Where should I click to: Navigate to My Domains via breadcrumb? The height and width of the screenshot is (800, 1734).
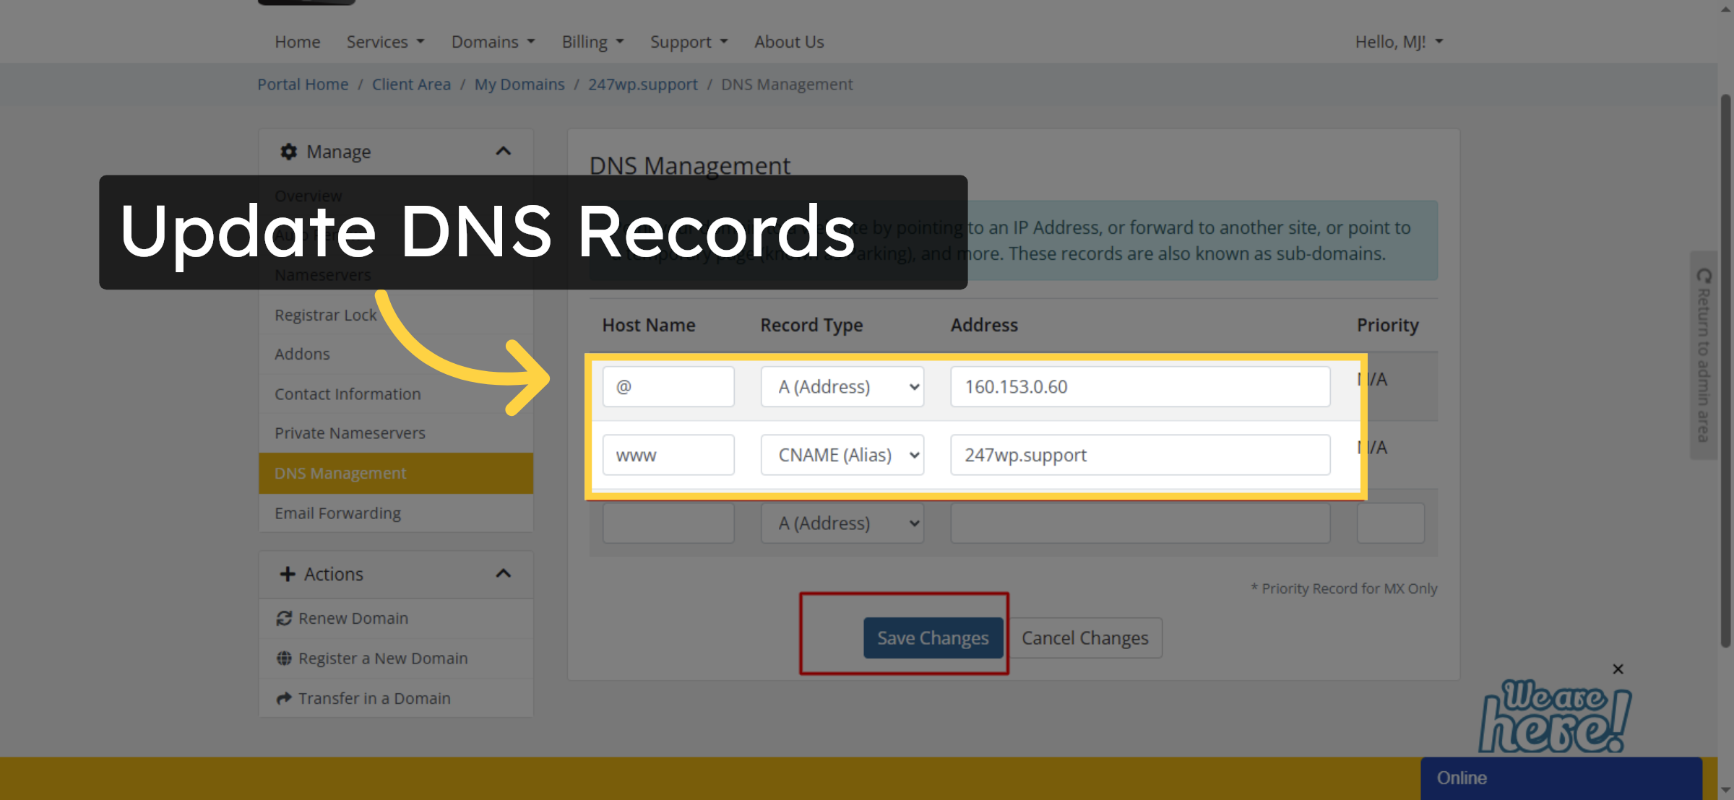pos(519,84)
